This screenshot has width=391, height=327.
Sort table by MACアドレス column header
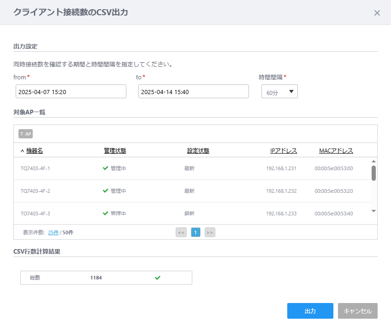(x=336, y=151)
